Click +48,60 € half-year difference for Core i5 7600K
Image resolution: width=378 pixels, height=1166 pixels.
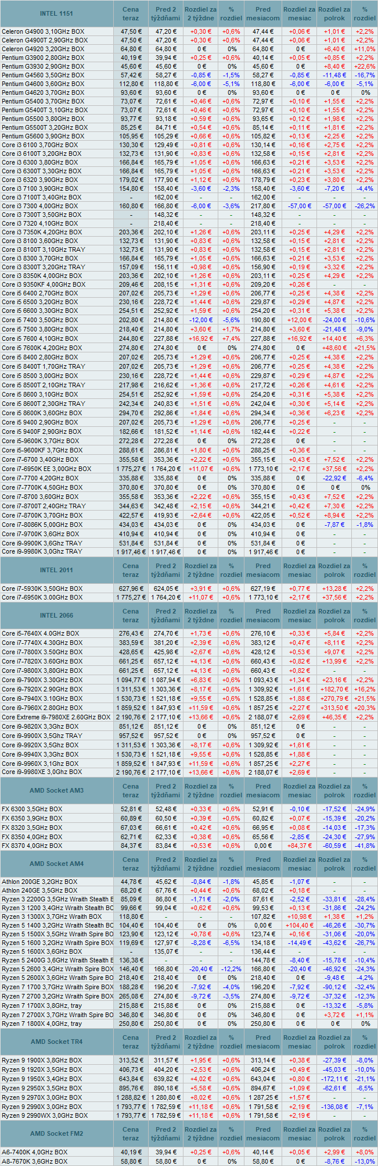pyautogui.click(x=334, y=348)
